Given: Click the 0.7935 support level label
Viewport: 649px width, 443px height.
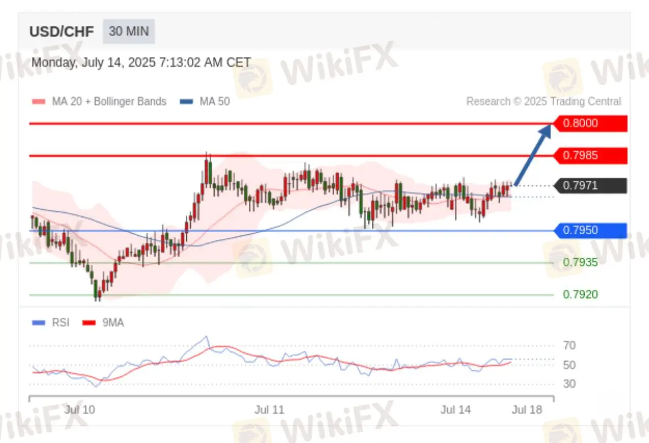Looking at the screenshot, I should pos(581,263).
